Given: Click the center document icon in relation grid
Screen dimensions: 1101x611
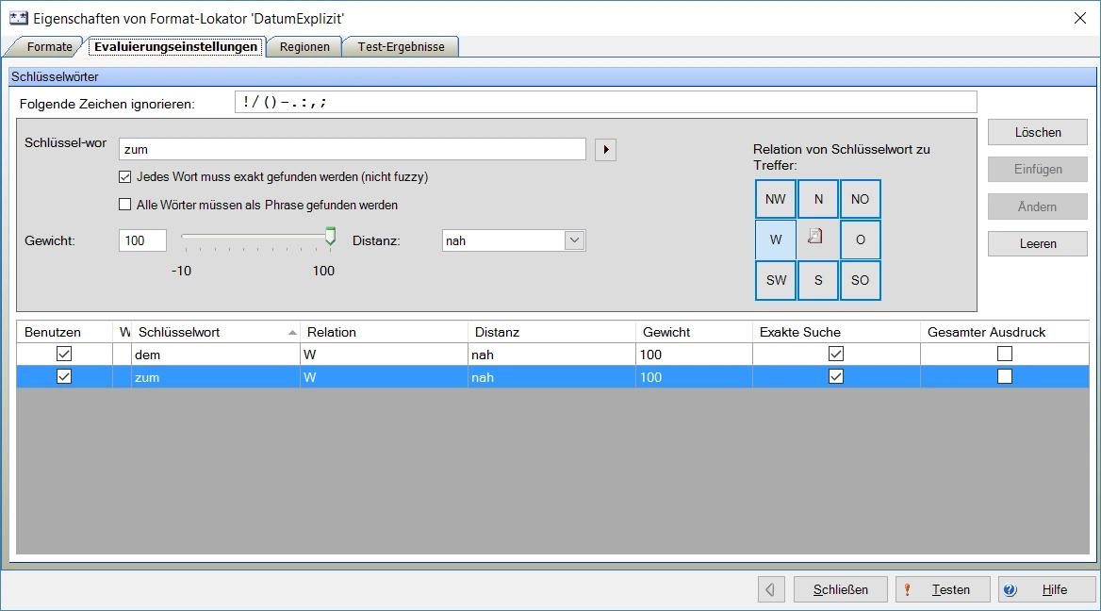Looking at the screenshot, I should [817, 239].
